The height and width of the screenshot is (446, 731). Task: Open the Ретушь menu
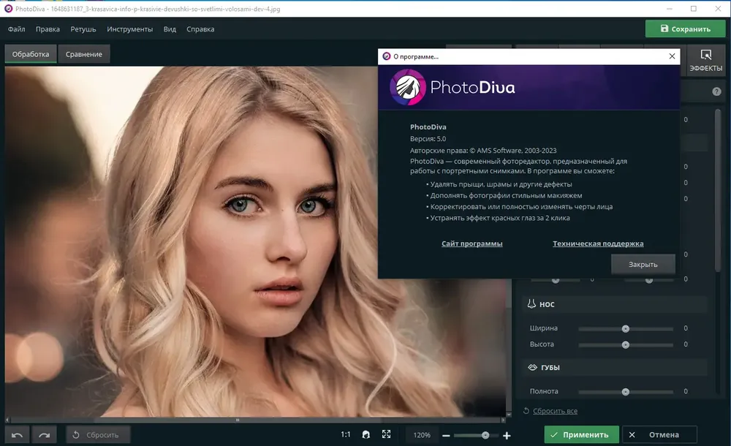point(83,29)
